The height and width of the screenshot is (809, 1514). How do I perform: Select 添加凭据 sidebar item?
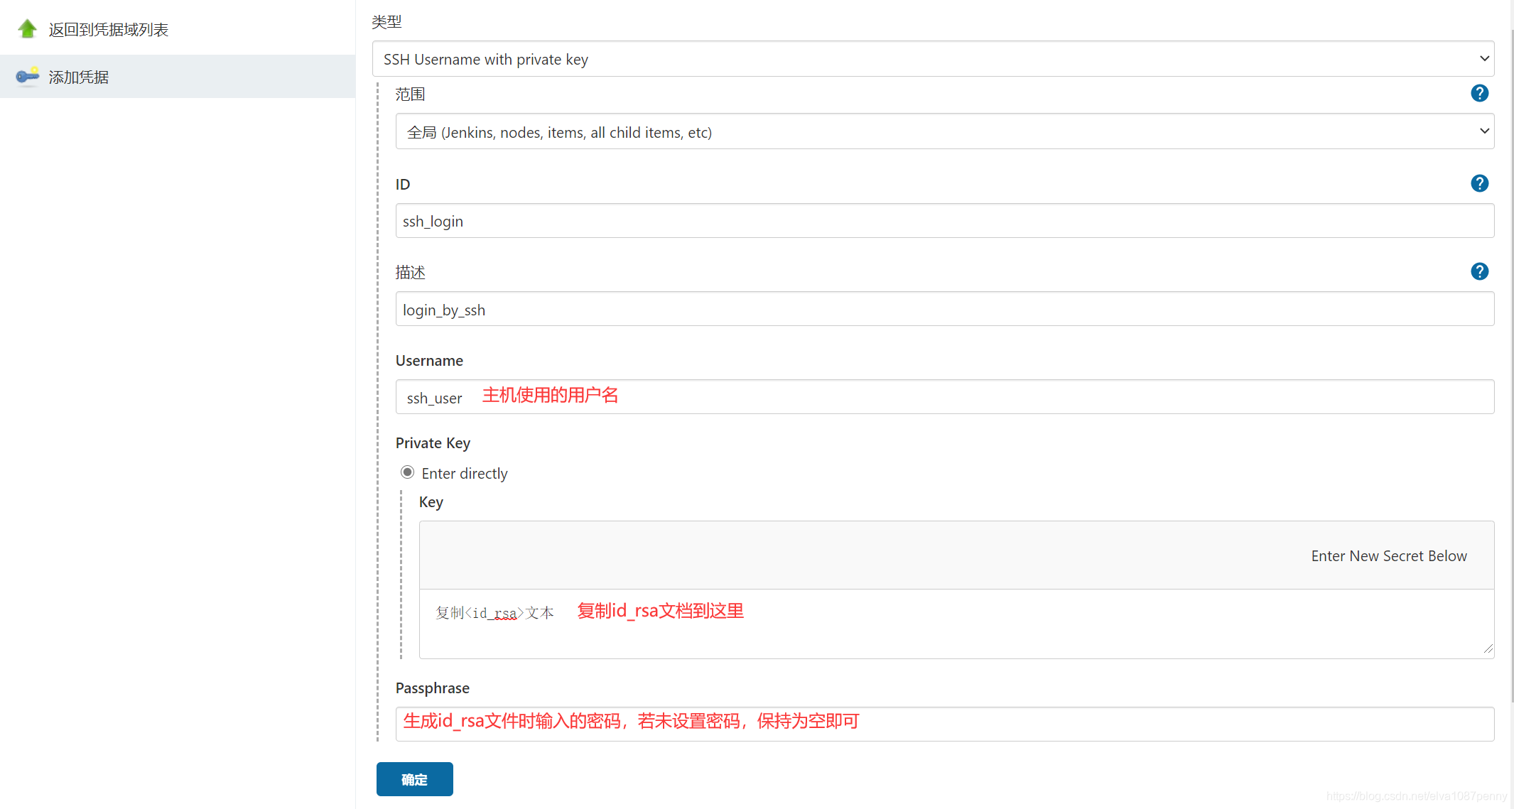[78, 77]
